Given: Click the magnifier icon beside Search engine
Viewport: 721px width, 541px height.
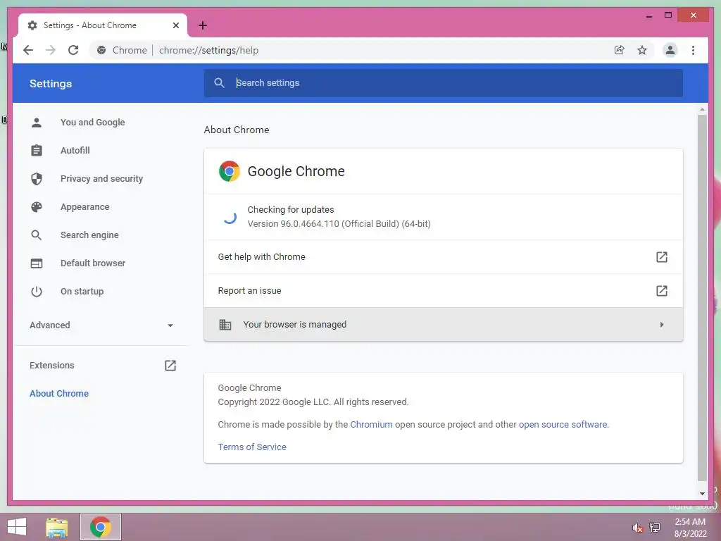Looking at the screenshot, I should pyautogui.click(x=37, y=235).
